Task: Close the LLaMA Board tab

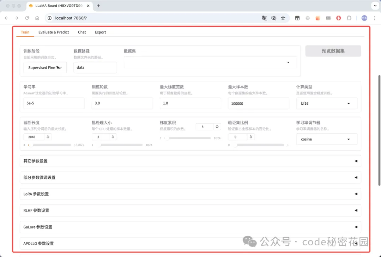Action: click(88, 6)
